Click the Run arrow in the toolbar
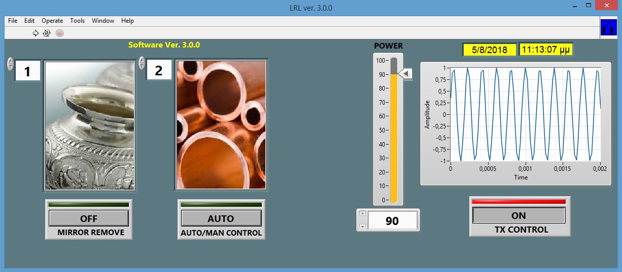 pyautogui.click(x=36, y=33)
